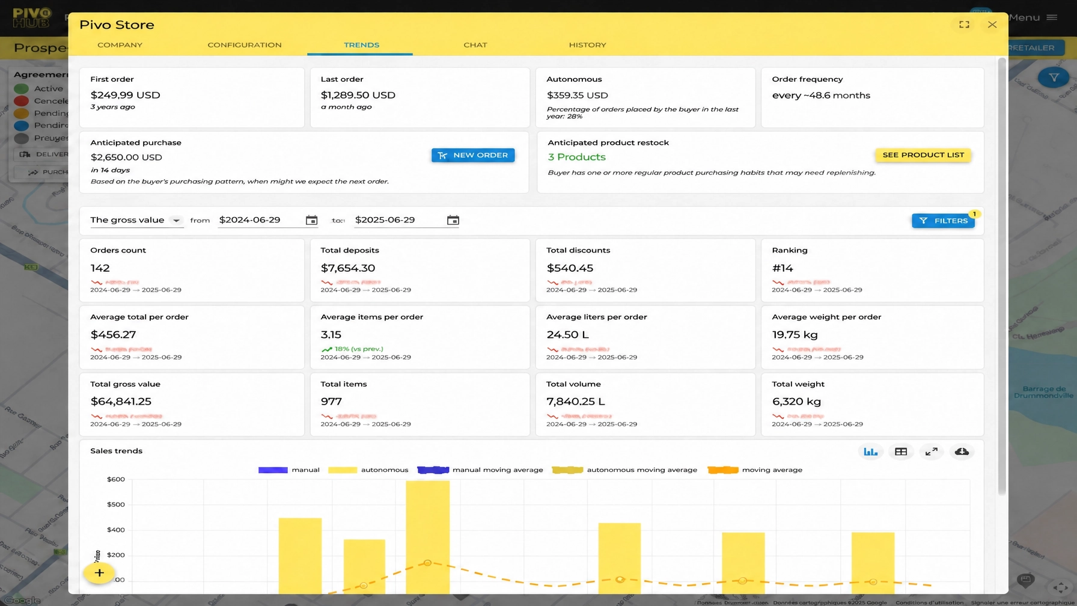The image size is (1077, 606).
Task: View the History tab
Action: click(x=587, y=45)
